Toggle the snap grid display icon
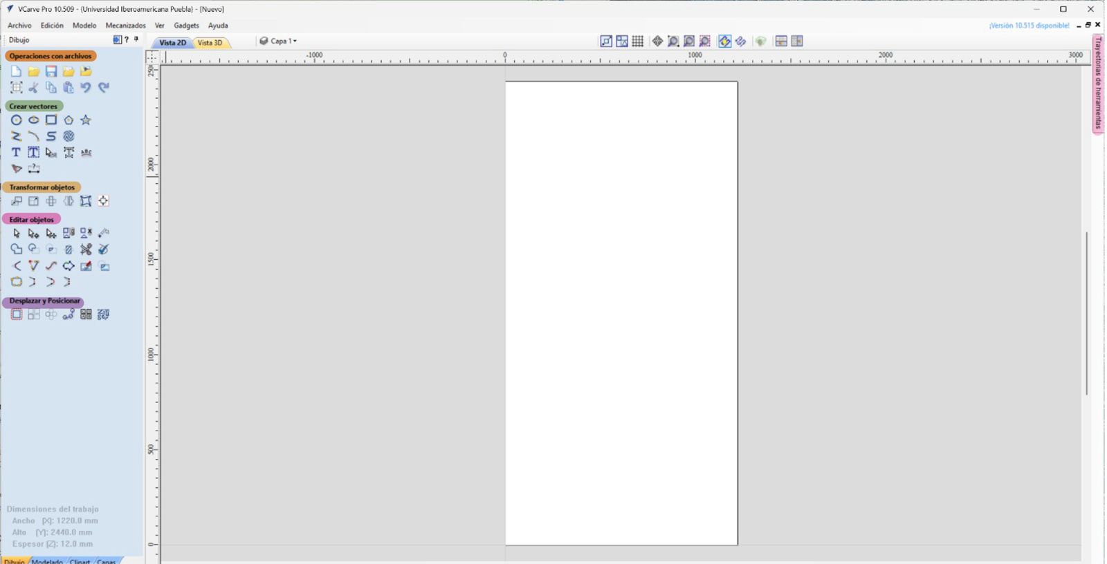The width and height of the screenshot is (1107, 564). click(x=638, y=41)
